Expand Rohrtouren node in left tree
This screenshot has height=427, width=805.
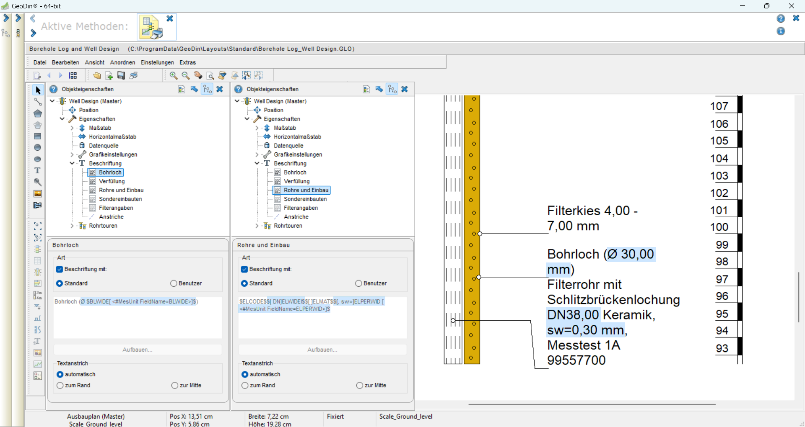[x=72, y=226]
